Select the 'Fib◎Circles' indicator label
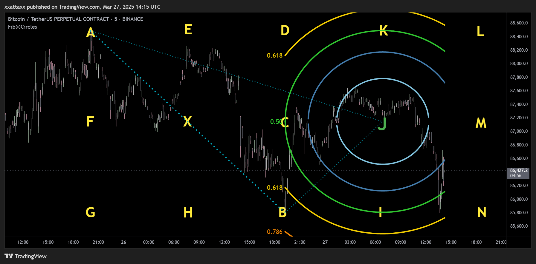The image size is (536, 264). click(x=22, y=27)
